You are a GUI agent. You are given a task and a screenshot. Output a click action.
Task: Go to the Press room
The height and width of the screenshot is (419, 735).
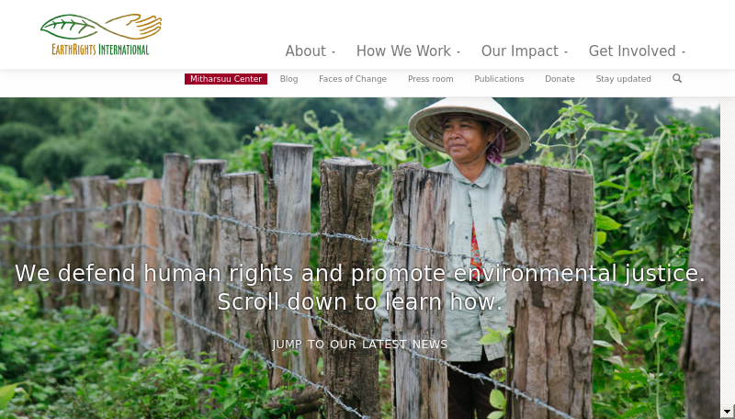(430, 79)
